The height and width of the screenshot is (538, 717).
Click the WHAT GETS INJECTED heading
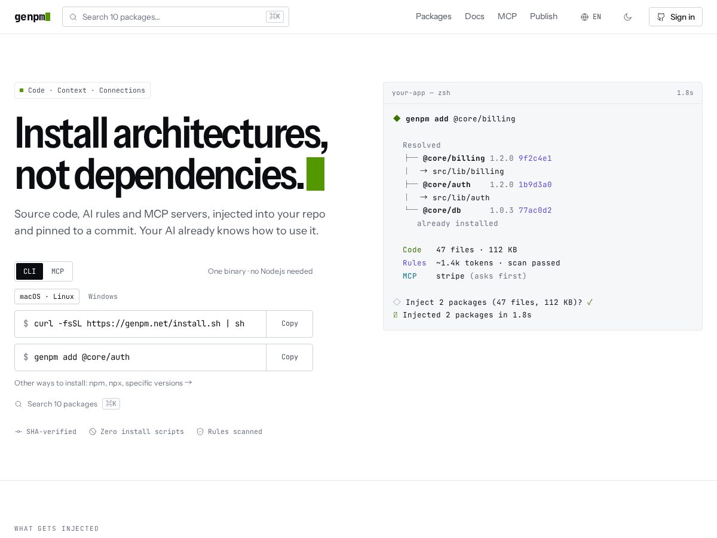57,528
